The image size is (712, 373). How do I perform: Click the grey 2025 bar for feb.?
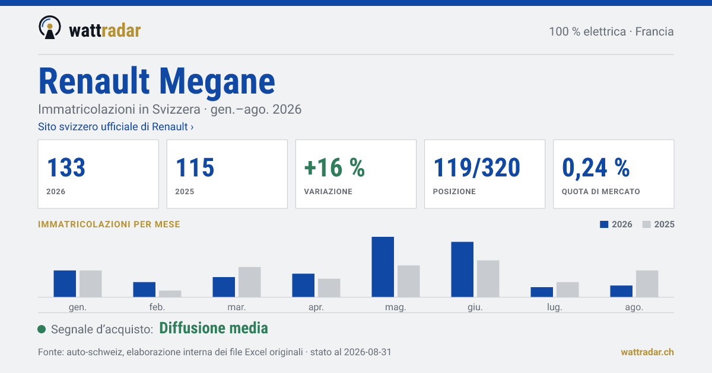pyautogui.click(x=170, y=294)
